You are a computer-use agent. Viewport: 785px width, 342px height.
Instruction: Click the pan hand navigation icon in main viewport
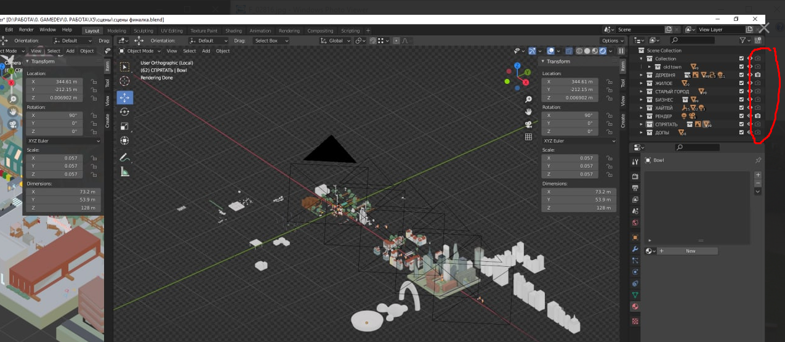(x=528, y=112)
